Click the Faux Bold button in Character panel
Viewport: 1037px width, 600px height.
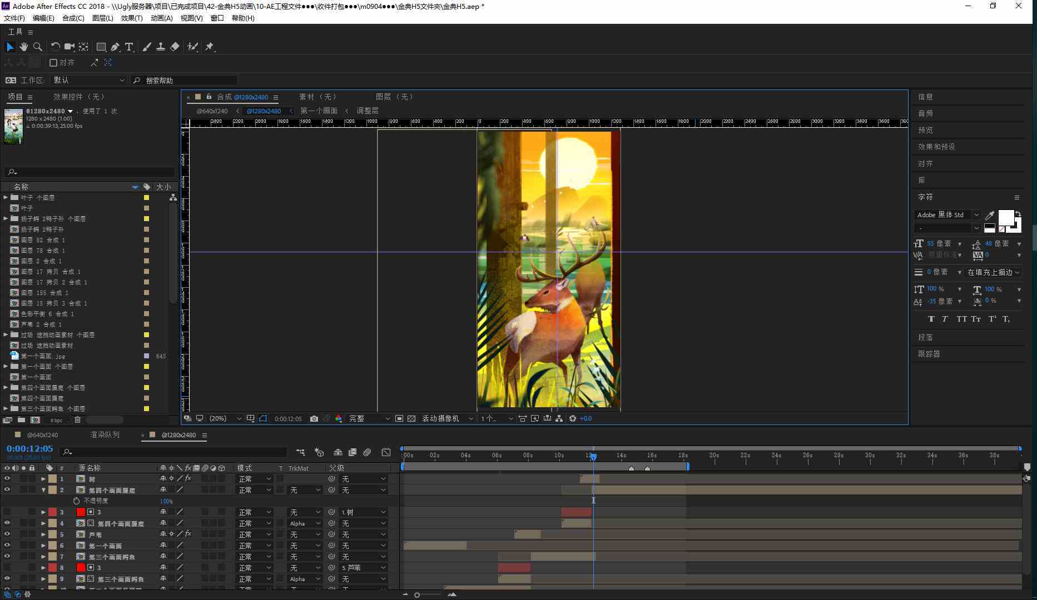[931, 319]
